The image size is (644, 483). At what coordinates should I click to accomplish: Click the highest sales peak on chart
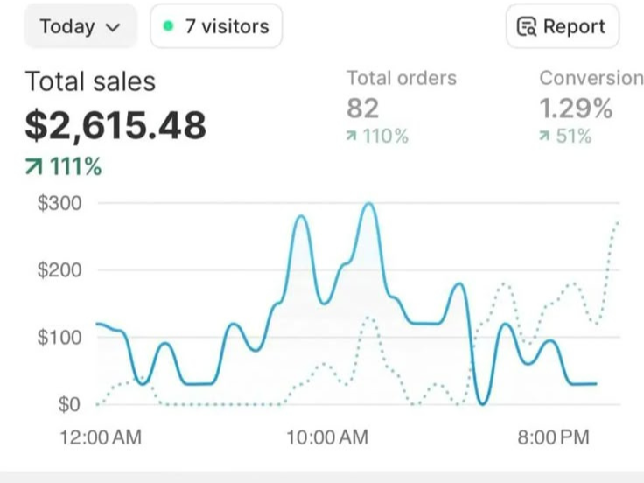pyautogui.click(x=368, y=205)
